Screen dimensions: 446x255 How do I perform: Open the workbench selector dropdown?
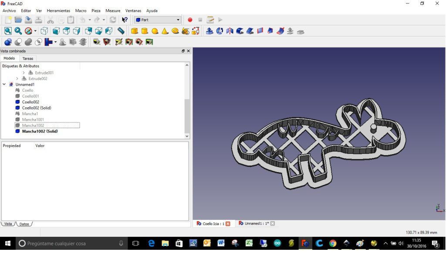point(178,20)
